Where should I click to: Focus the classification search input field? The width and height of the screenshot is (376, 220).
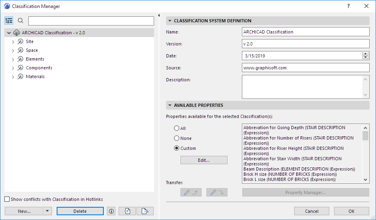[91, 21]
